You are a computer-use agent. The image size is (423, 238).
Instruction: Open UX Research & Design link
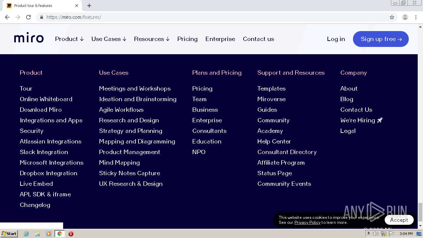[131, 184]
